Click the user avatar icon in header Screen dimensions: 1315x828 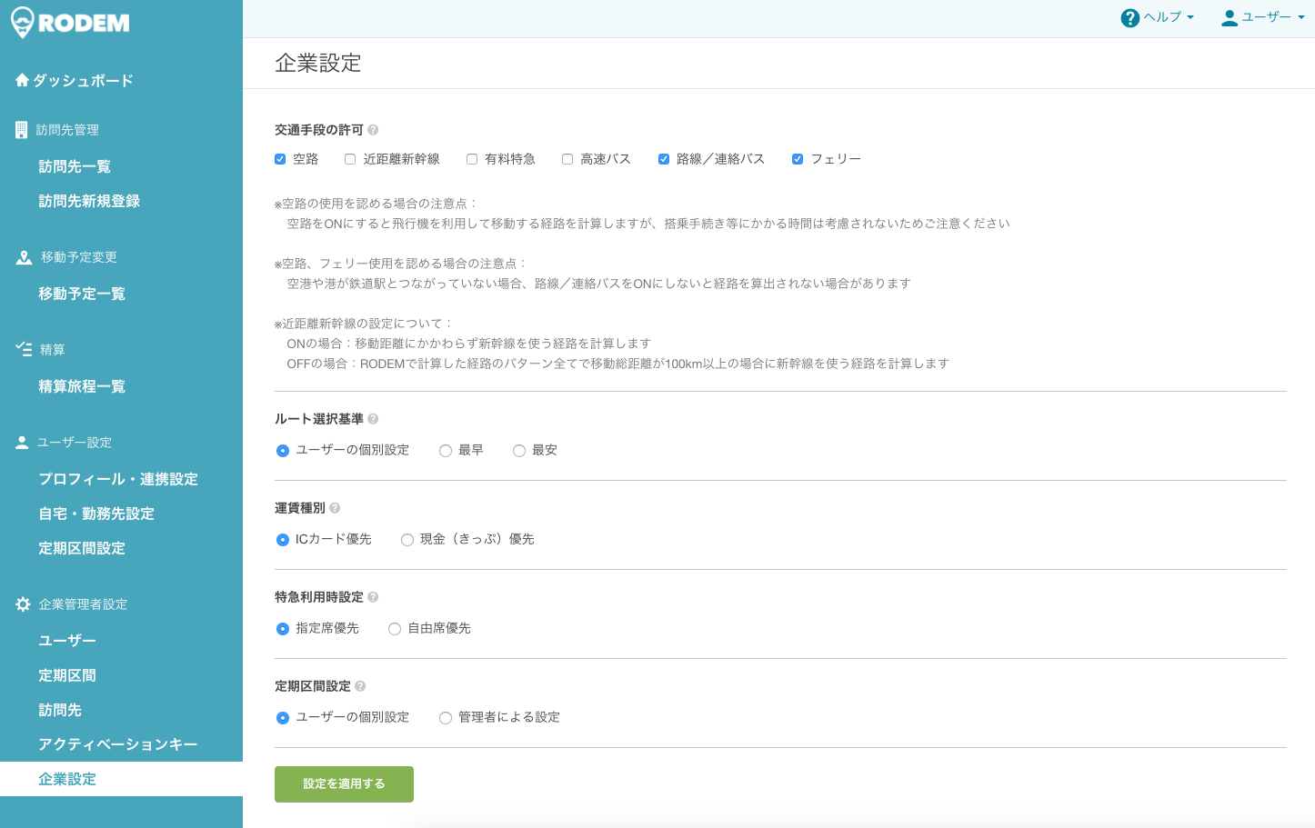point(1230,18)
